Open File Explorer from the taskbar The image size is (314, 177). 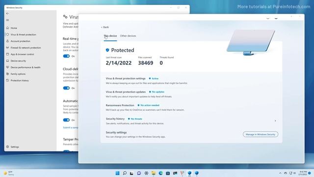click(154, 173)
